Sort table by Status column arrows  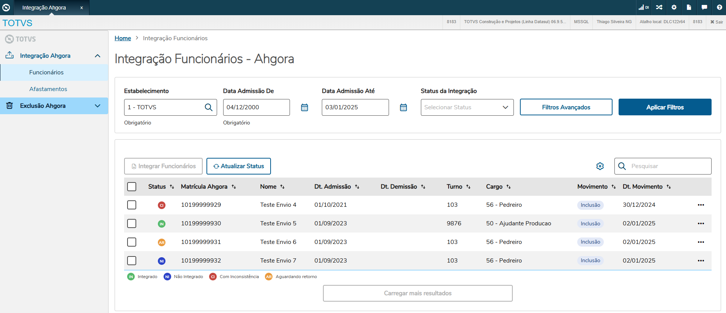click(x=172, y=187)
